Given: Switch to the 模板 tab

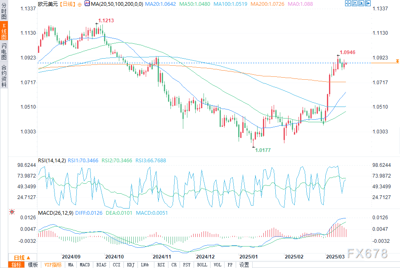Looking at the screenshot, I should [x=33, y=265].
